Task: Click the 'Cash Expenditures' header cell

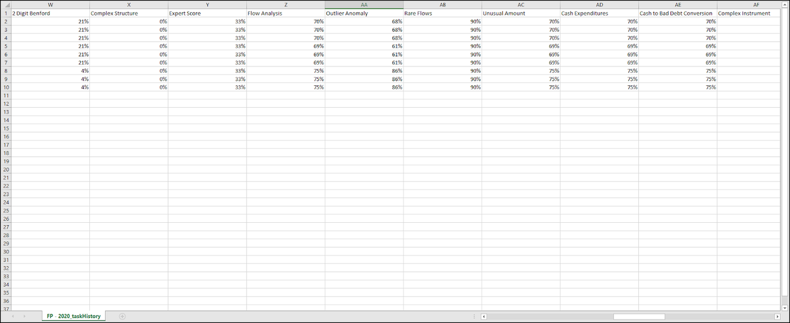Action: [x=599, y=13]
